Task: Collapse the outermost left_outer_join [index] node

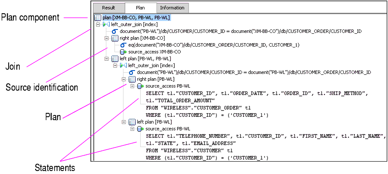Action: (98, 25)
